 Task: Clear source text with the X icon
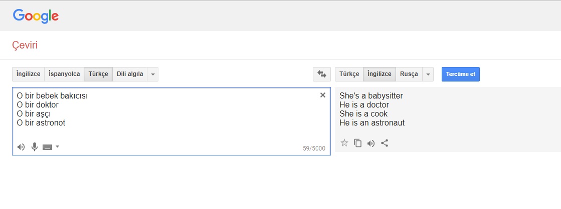pos(323,95)
